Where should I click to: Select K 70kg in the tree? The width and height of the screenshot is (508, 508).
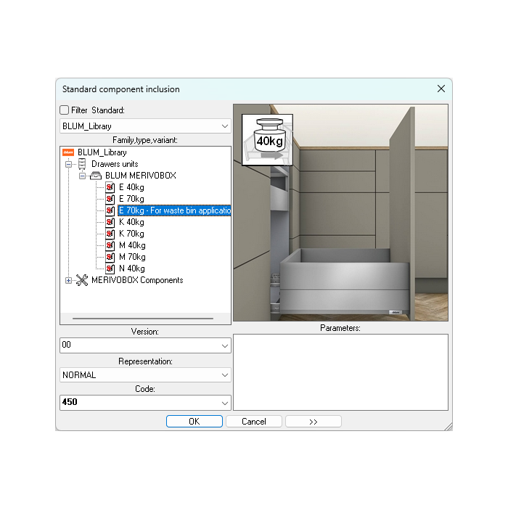pyautogui.click(x=131, y=234)
